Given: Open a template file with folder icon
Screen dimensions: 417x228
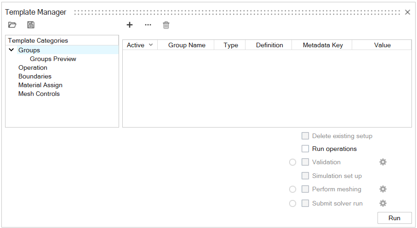Looking at the screenshot, I should (12, 25).
